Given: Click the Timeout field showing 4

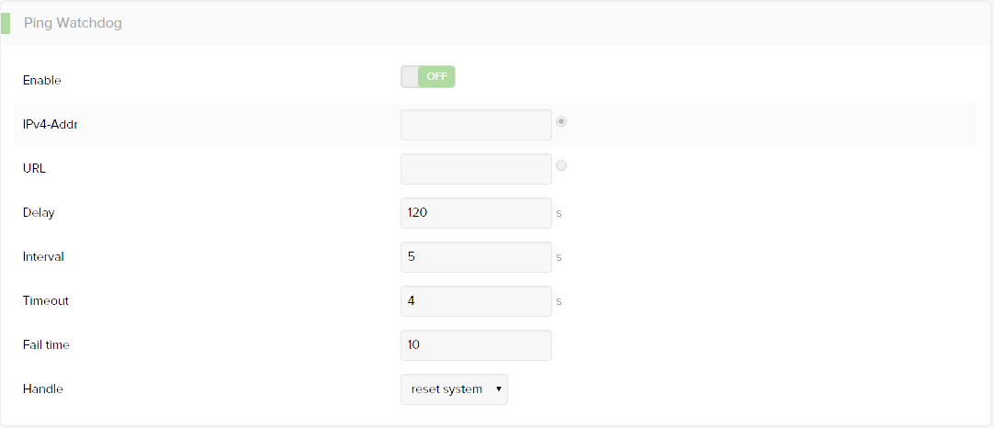Looking at the screenshot, I should click(476, 301).
